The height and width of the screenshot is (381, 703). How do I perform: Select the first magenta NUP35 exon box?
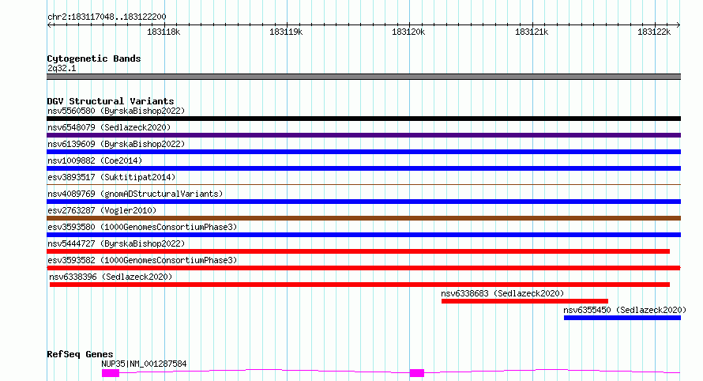tap(111, 373)
